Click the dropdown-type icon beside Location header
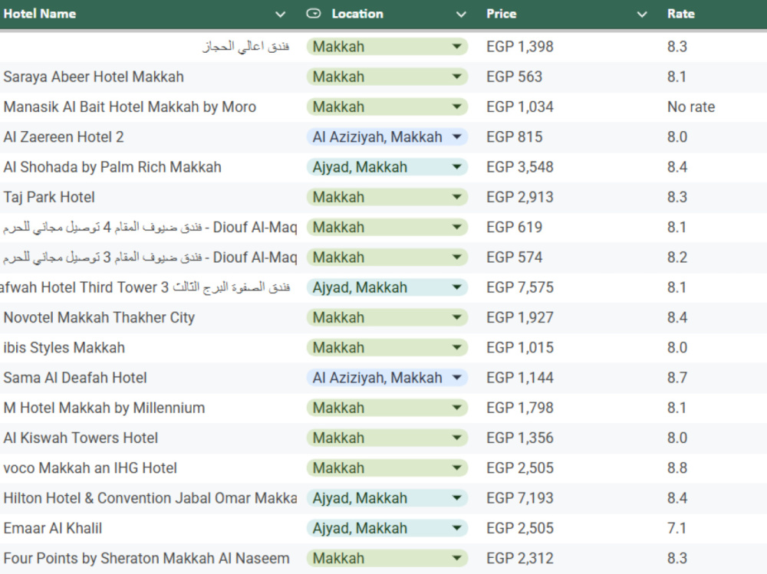 click(314, 14)
